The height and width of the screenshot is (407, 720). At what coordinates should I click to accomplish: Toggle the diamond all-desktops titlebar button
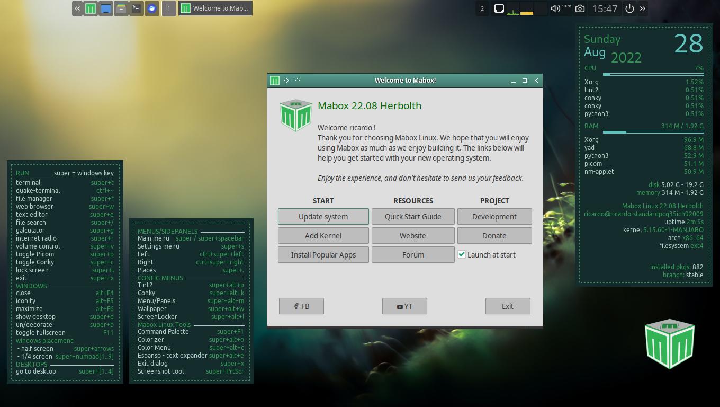tap(286, 81)
